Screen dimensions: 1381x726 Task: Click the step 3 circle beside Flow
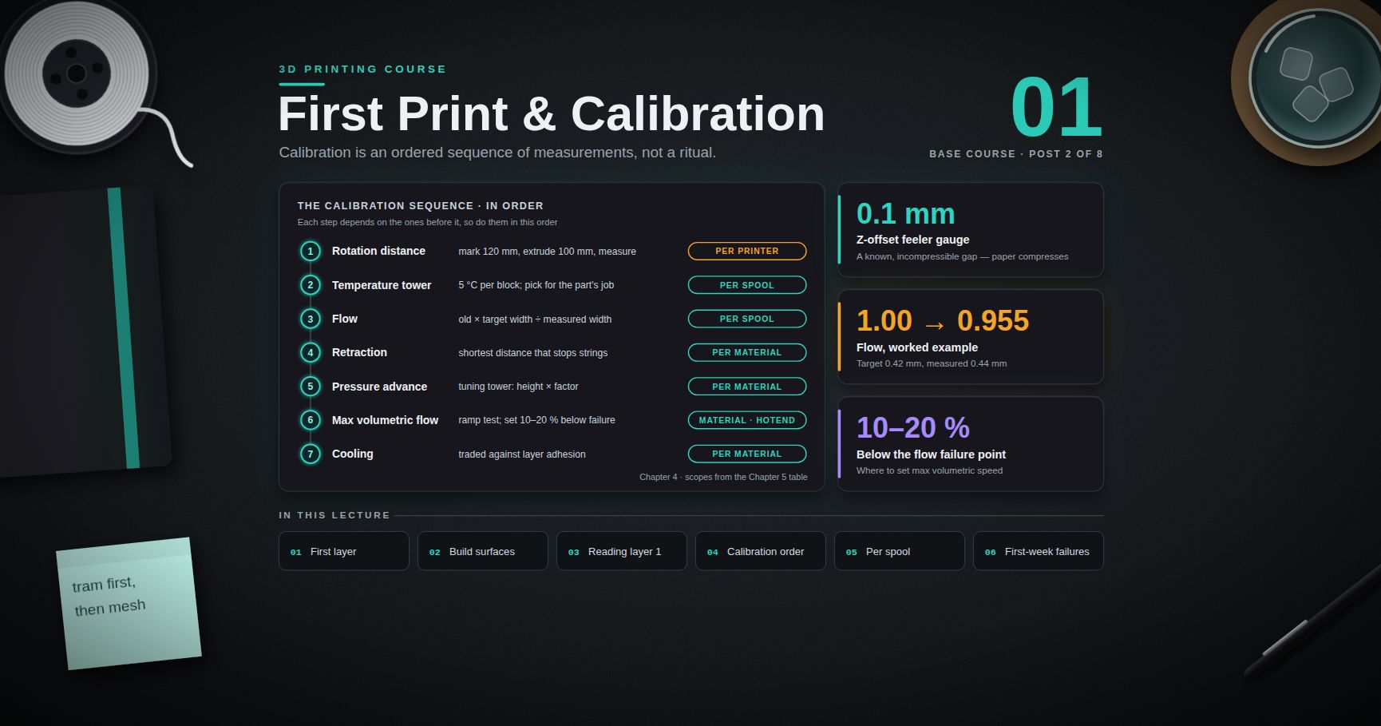(x=311, y=319)
